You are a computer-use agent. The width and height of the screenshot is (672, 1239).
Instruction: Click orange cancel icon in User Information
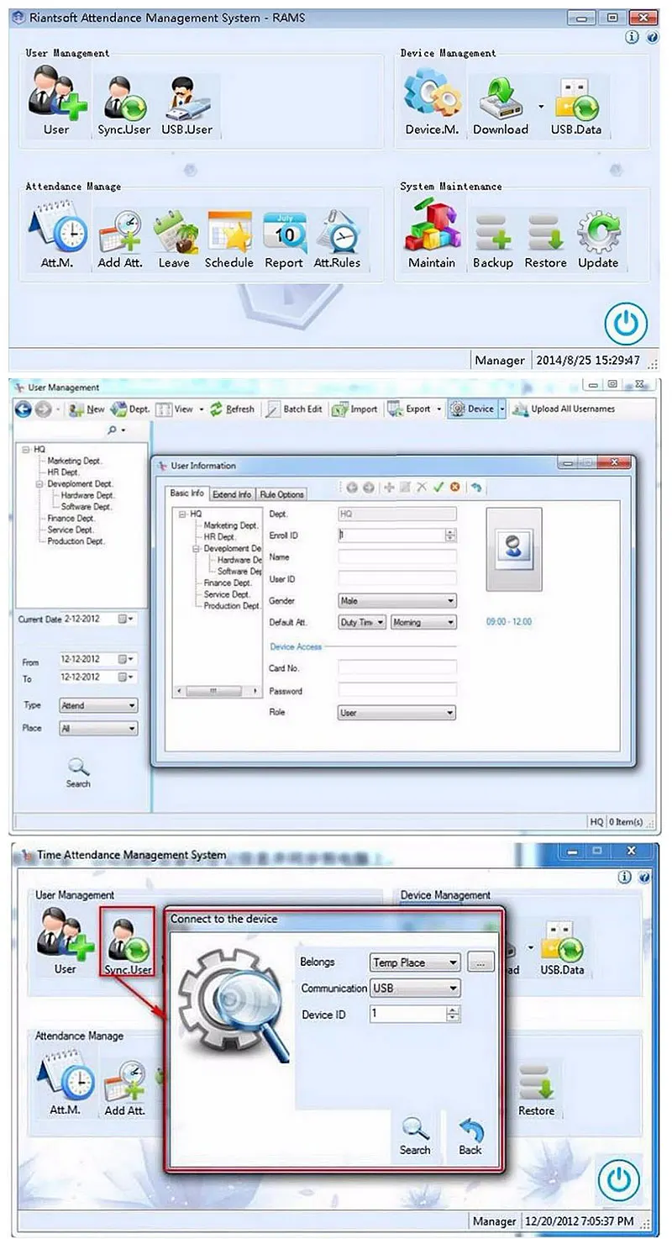(454, 487)
